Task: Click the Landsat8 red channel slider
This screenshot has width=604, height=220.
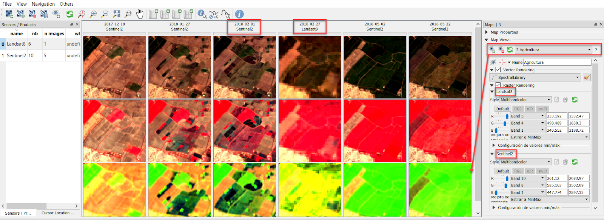Action: click(x=501, y=116)
